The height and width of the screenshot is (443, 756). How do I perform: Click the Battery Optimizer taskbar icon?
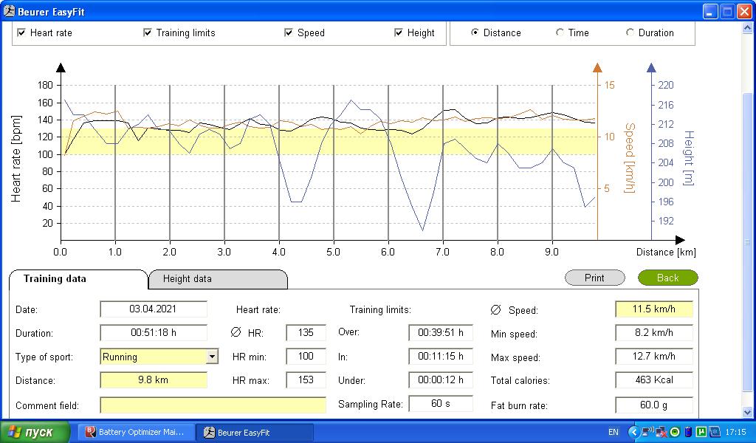click(x=91, y=432)
